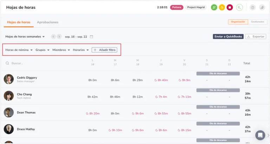270x144 pixels.
Task: Click Draco Malfoy name
Action: point(26,129)
